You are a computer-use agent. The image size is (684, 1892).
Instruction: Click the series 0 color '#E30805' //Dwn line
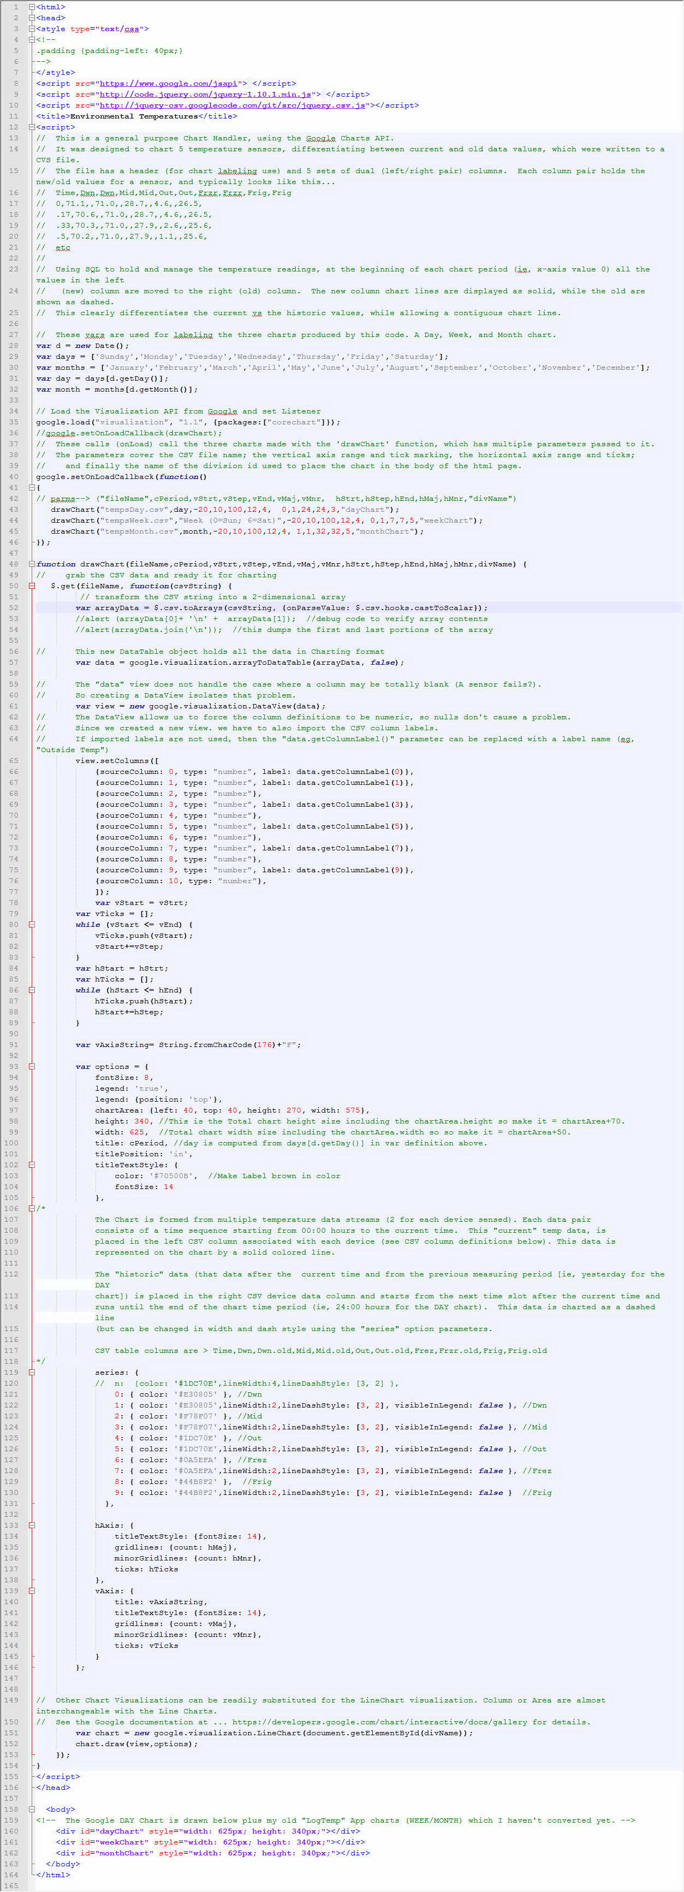pos(188,1394)
